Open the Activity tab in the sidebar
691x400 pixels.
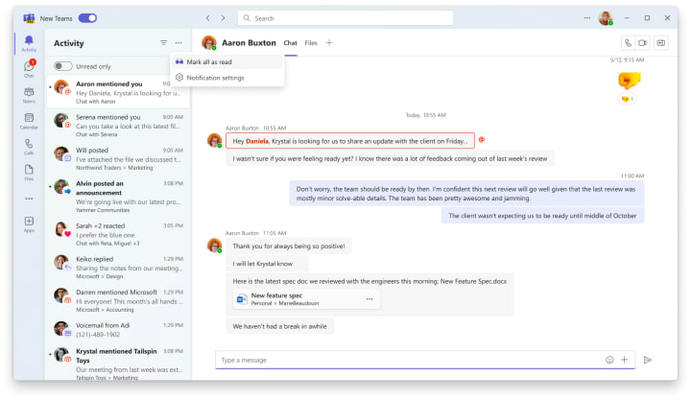29,43
